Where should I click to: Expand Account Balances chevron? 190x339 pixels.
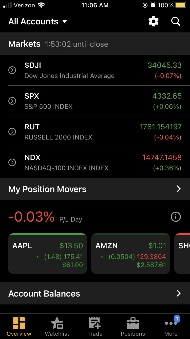point(179,293)
